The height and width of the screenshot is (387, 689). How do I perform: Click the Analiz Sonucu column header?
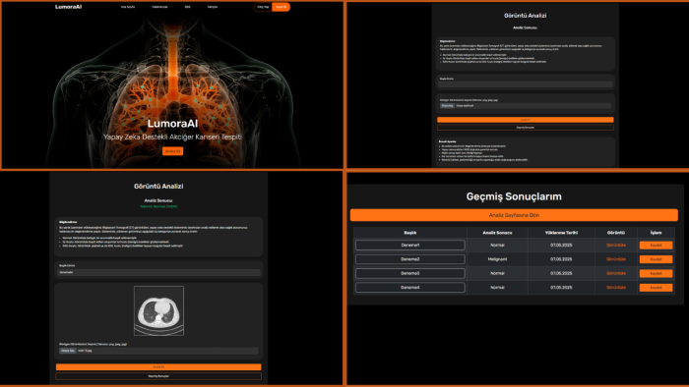coord(497,233)
